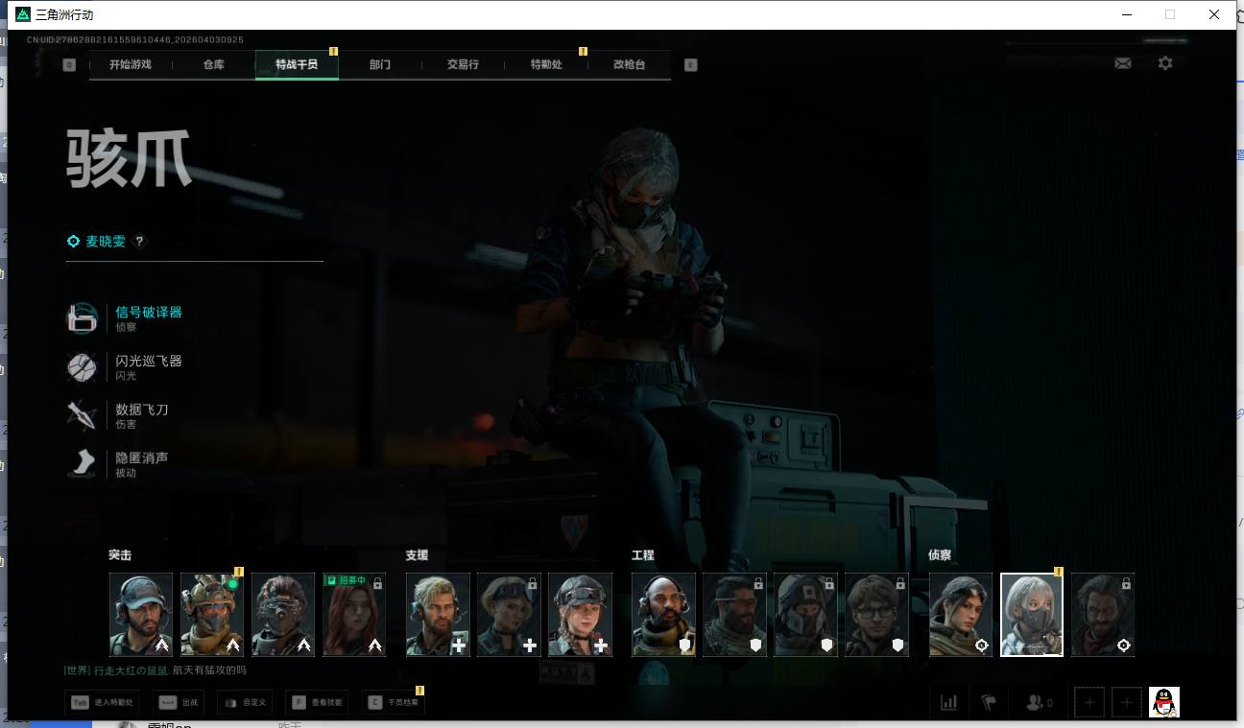Click the QQ penguin avatar

(1164, 702)
